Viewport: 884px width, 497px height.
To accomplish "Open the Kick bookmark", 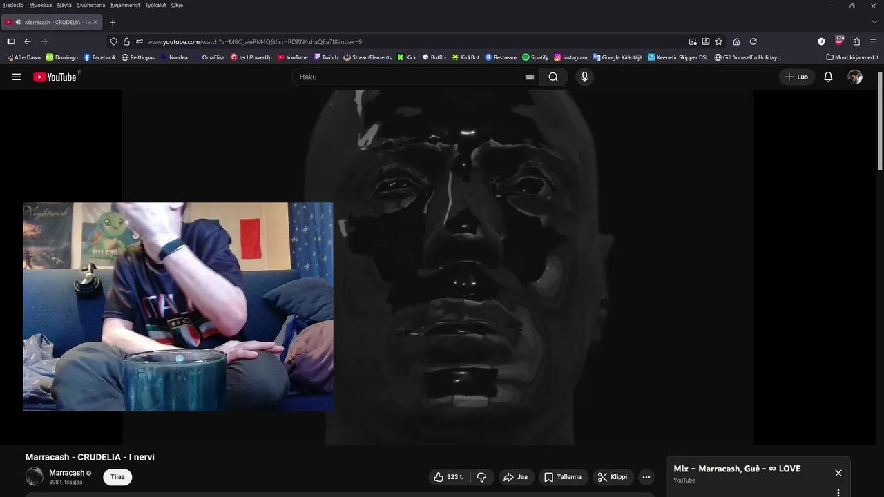I will 407,57.
